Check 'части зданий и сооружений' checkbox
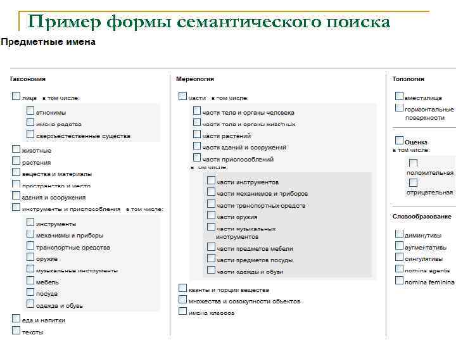The image size is (456, 342). (197, 146)
